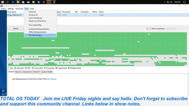Viewport: 189px width, 106px height.
Task: Sort by File System column header
Action: coord(66,12)
